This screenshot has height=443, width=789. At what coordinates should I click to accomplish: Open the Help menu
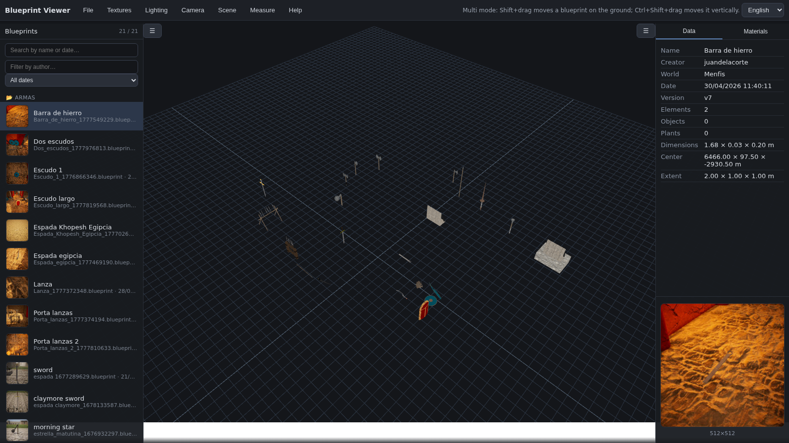coord(295,10)
